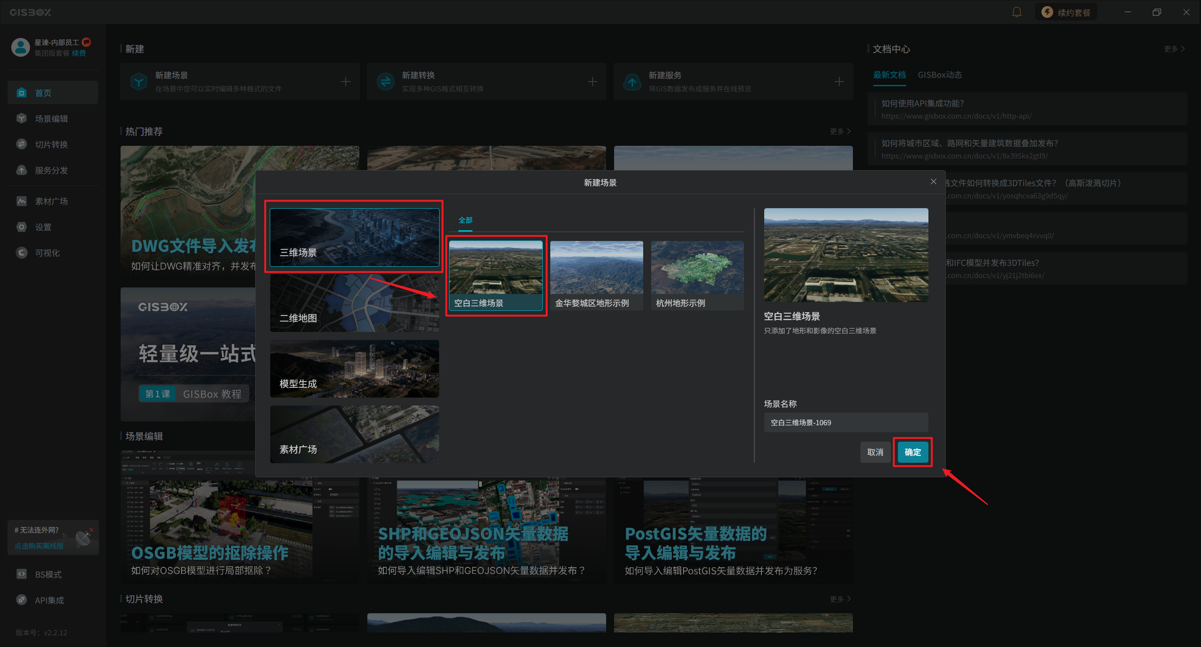Click the plus icon on 新建场景 card
This screenshot has height=647, width=1201.
(346, 82)
